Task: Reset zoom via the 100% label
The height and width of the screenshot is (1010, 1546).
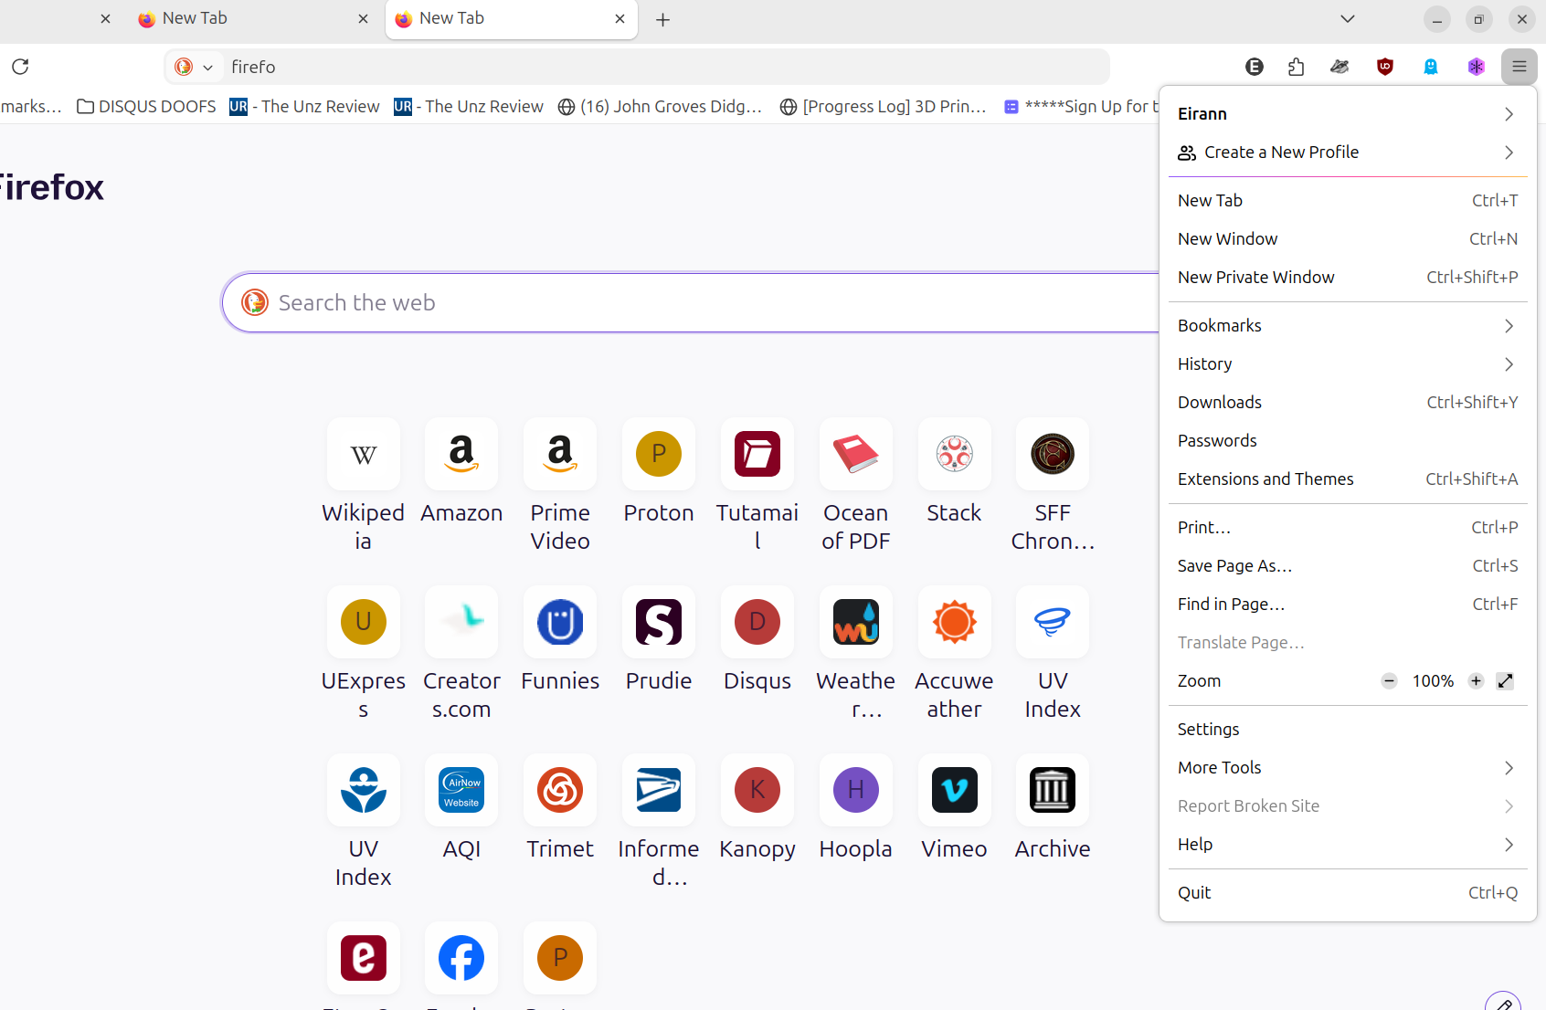Action: (1433, 681)
